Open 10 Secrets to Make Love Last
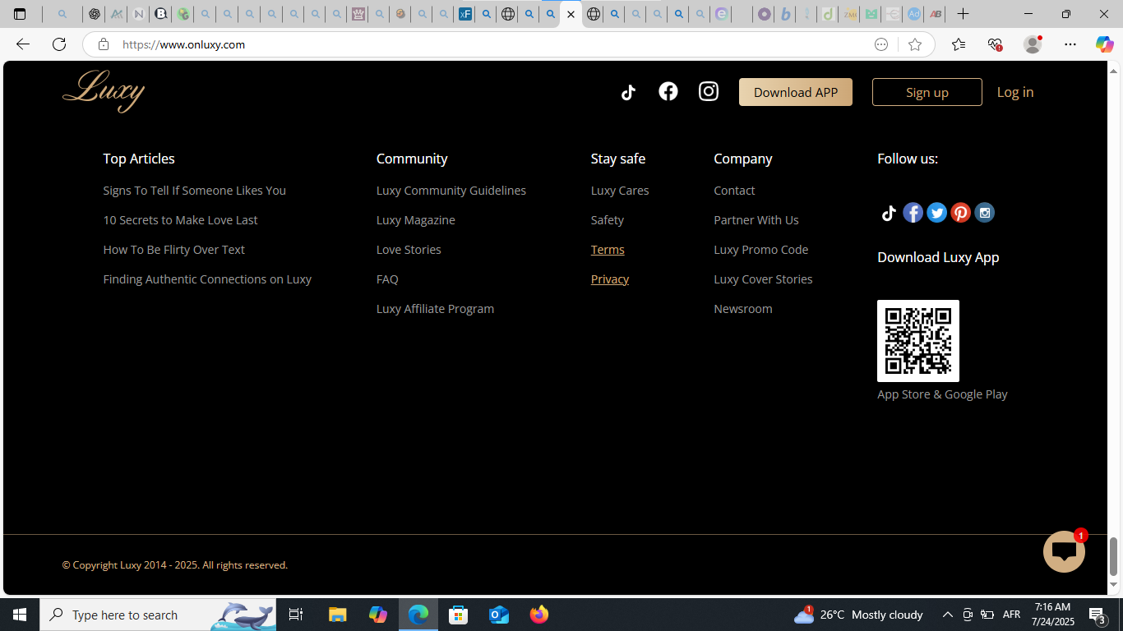The image size is (1123, 631). (x=180, y=220)
